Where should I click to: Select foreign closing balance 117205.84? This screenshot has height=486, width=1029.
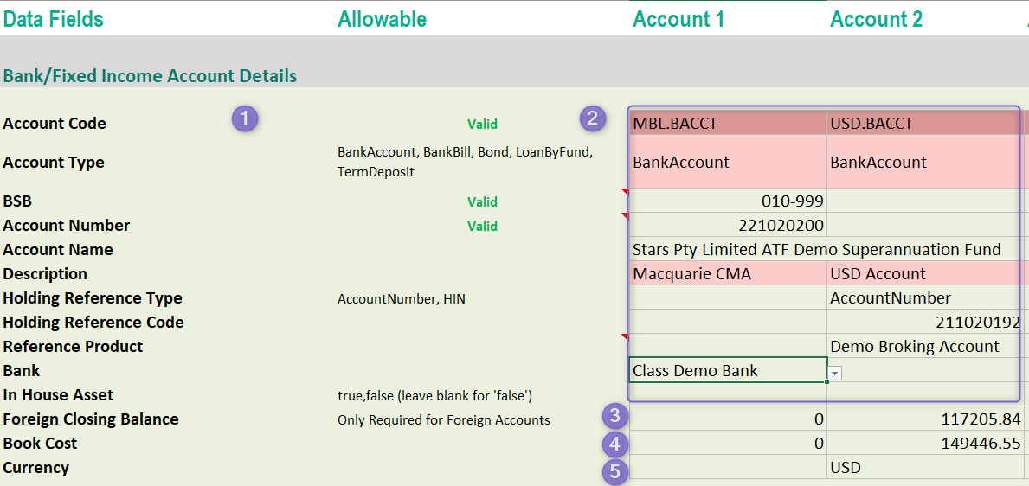[x=924, y=419]
